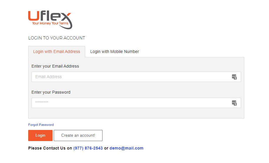Focus the Email Address input field
Image resolution: width=269 pixels, height=163 pixels.
pos(136,77)
